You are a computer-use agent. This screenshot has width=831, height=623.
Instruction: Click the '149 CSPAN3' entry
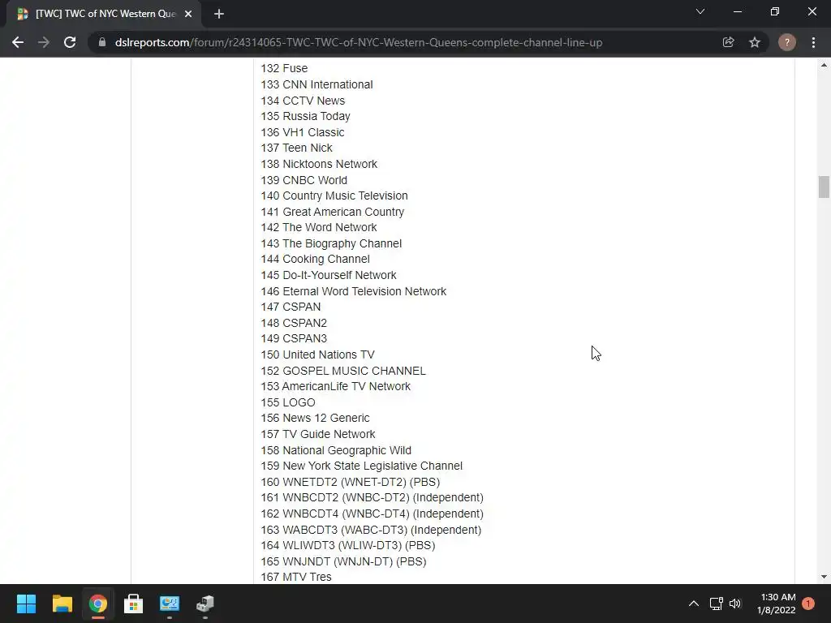(294, 338)
